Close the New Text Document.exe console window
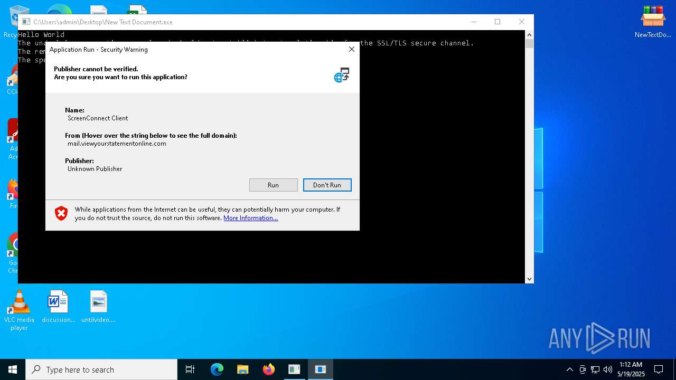 (522, 22)
